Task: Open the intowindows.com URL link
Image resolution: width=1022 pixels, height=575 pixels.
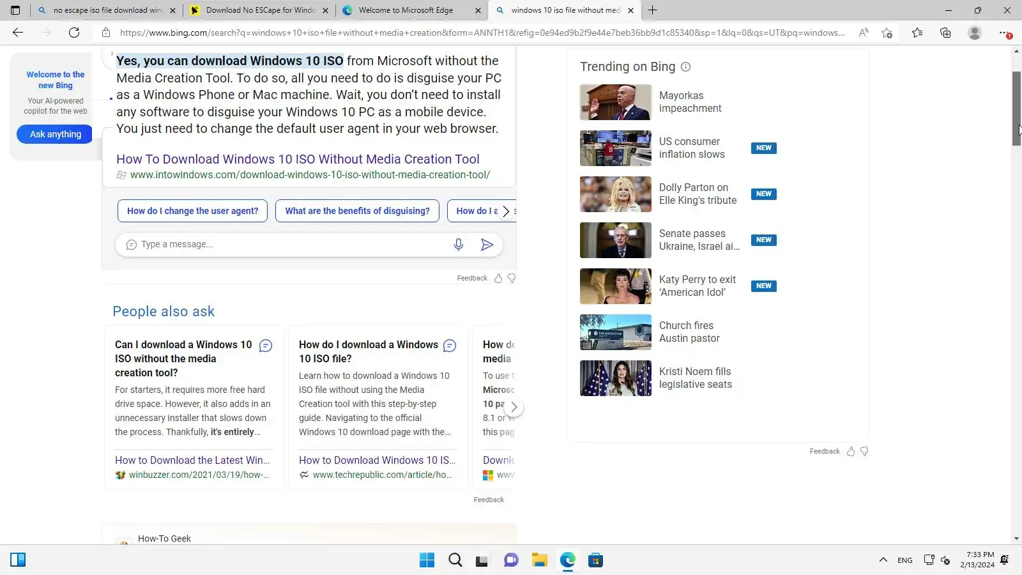Action: [x=310, y=175]
